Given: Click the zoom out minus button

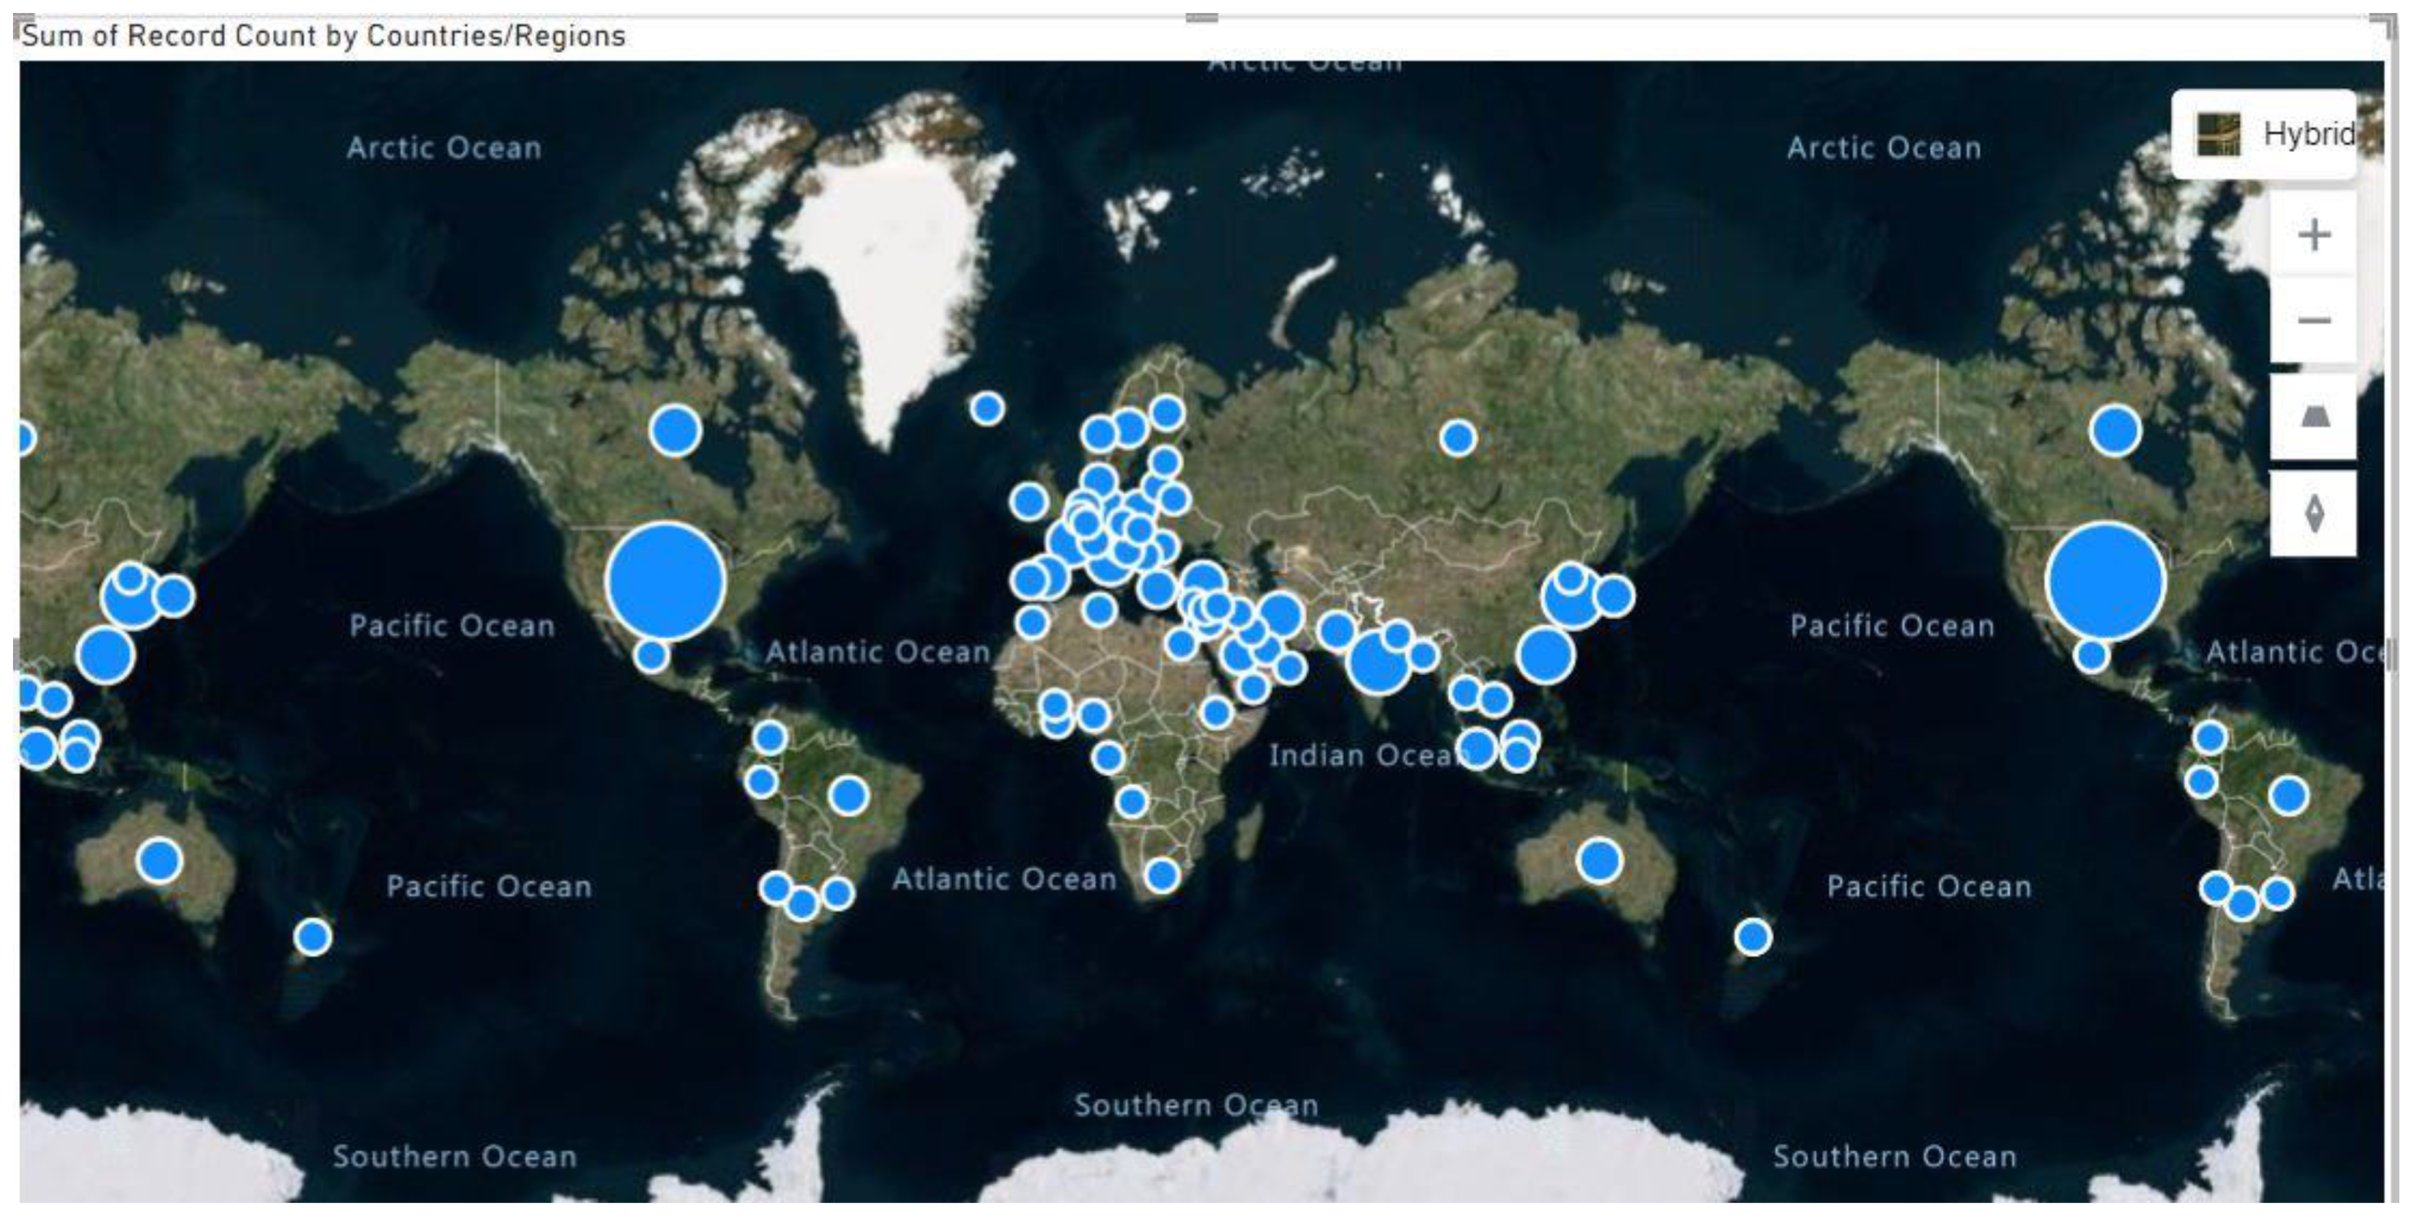Looking at the screenshot, I should 2313,321.
